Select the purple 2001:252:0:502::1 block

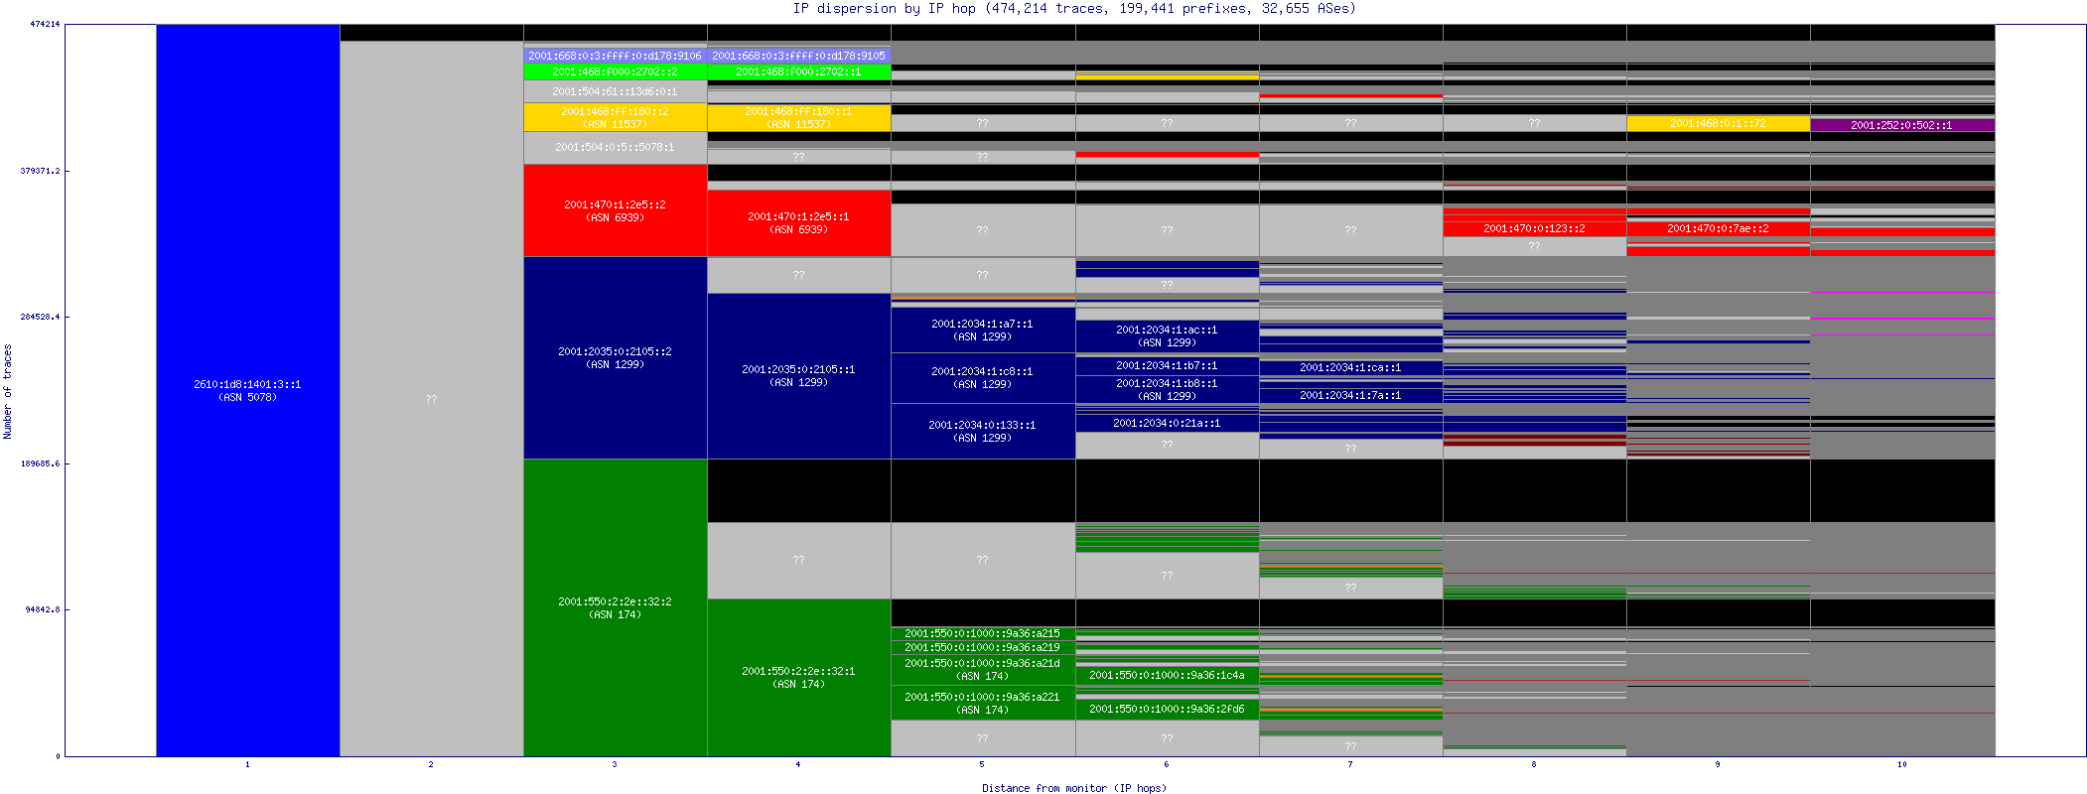point(1901,125)
